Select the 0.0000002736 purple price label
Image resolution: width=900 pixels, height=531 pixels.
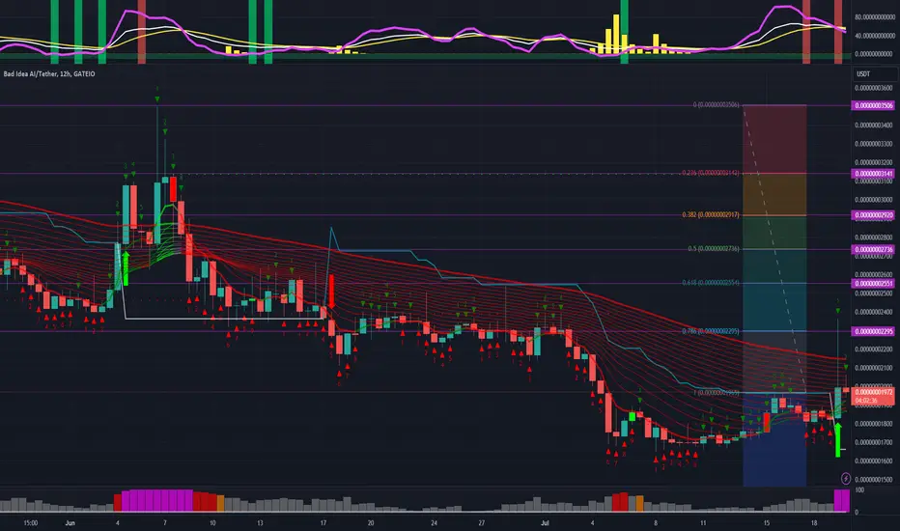(x=872, y=249)
